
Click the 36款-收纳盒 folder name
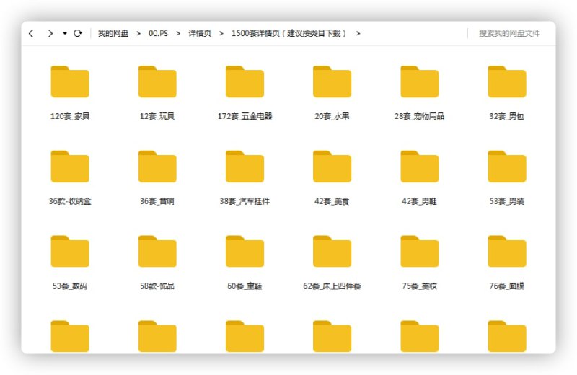click(x=70, y=201)
